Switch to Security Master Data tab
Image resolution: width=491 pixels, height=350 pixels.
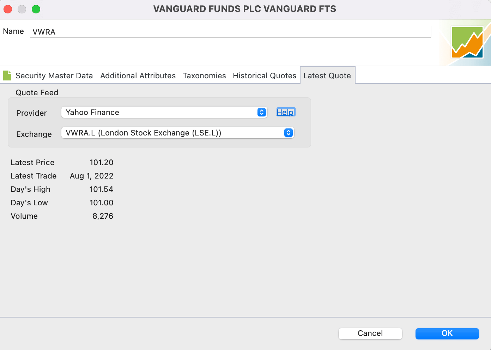click(x=54, y=76)
